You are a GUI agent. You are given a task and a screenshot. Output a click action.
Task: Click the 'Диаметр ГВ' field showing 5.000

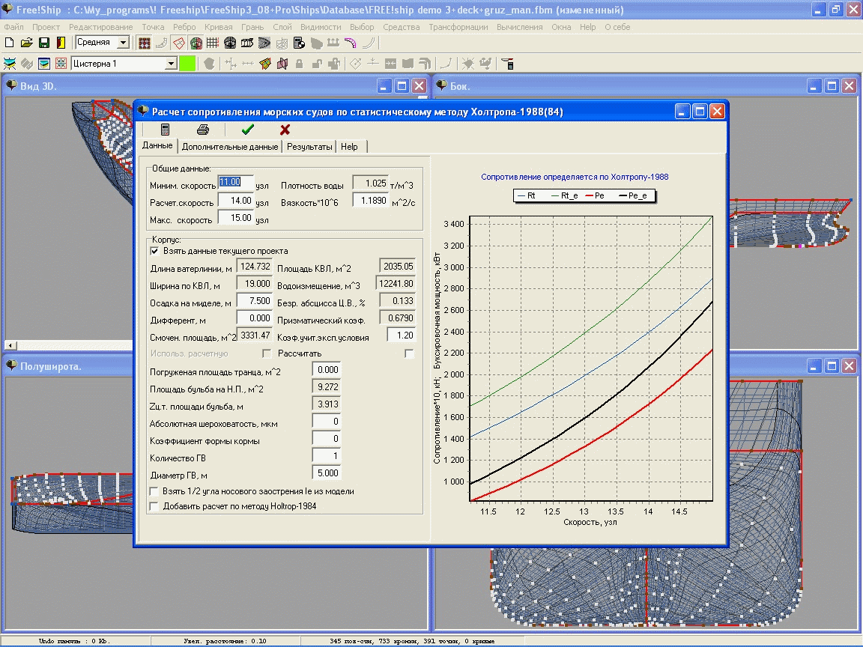(327, 473)
